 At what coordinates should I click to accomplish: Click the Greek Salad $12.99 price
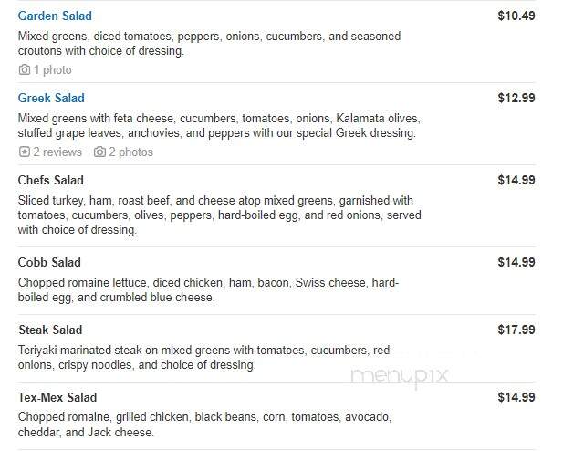point(516,98)
